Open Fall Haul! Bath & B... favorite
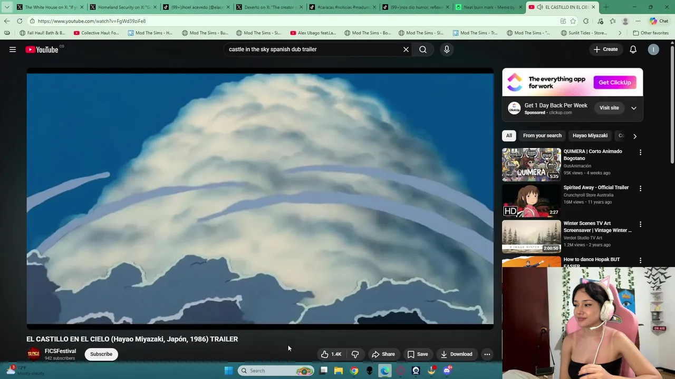Image resolution: width=675 pixels, height=379 pixels. pos(42,33)
